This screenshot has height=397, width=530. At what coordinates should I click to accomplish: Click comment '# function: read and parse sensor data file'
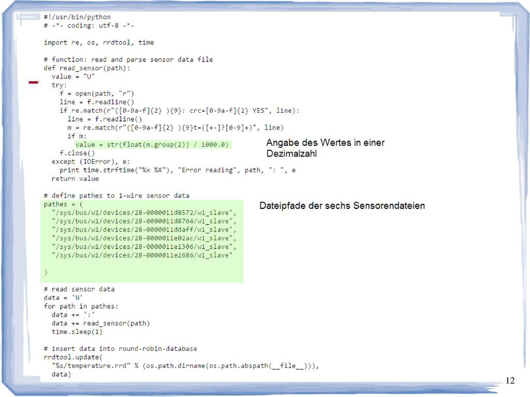tap(128, 59)
